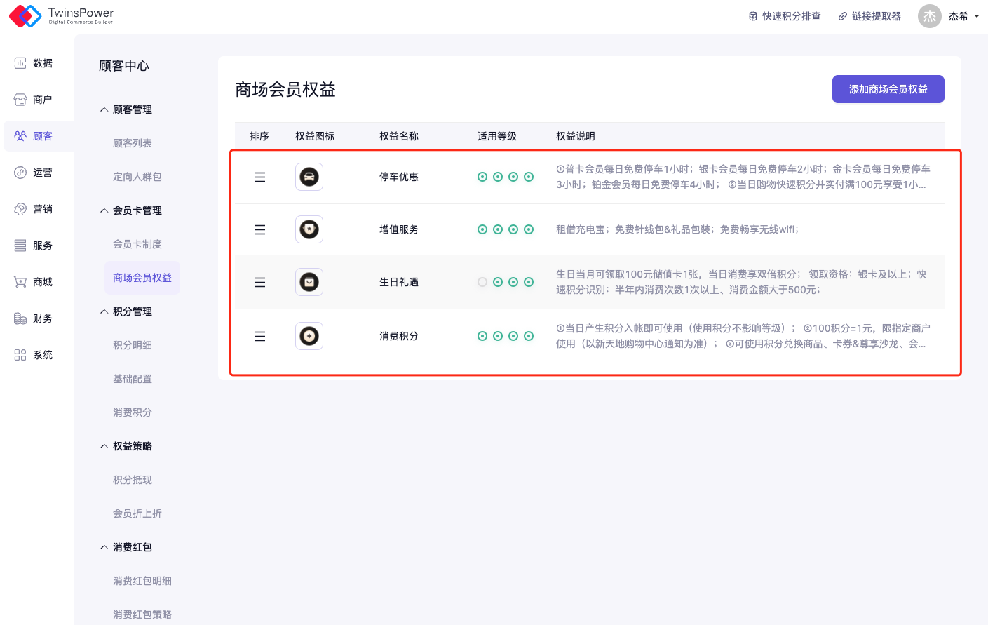
Task: Click the 停车优惠 car benefit icon
Action: tap(309, 177)
